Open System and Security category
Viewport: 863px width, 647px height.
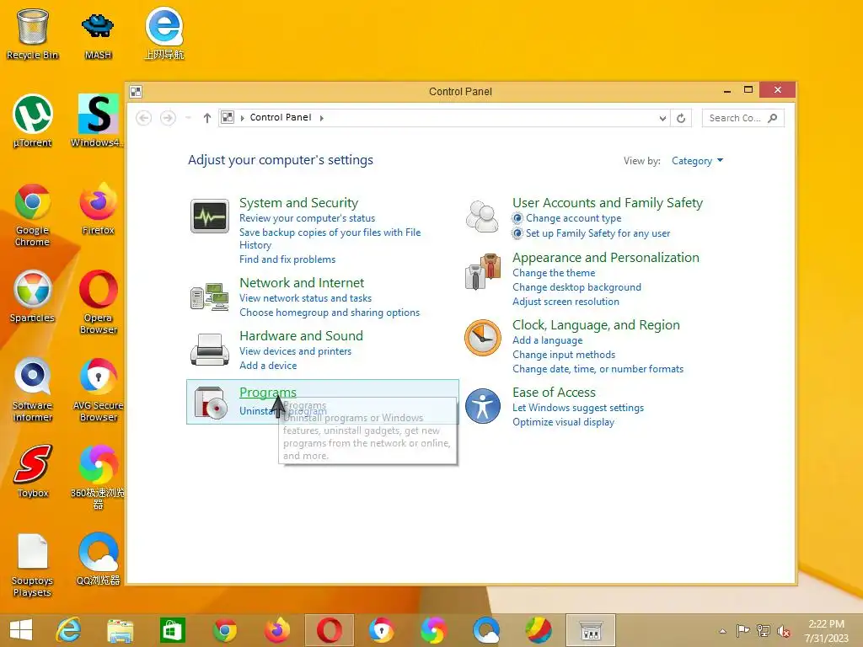tap(299, 203)
